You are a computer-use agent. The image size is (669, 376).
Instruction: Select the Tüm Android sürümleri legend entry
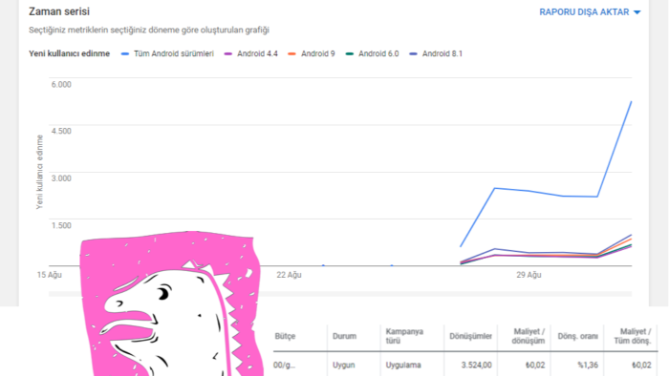click(x=167, y=53)
